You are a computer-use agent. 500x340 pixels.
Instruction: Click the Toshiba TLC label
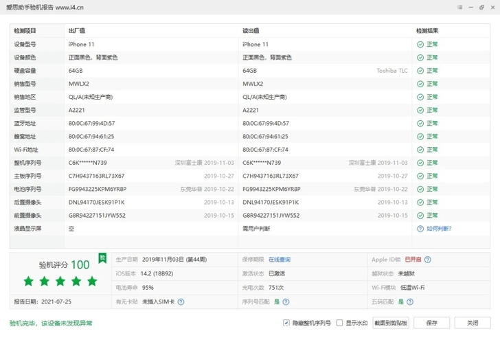[392, 71]
